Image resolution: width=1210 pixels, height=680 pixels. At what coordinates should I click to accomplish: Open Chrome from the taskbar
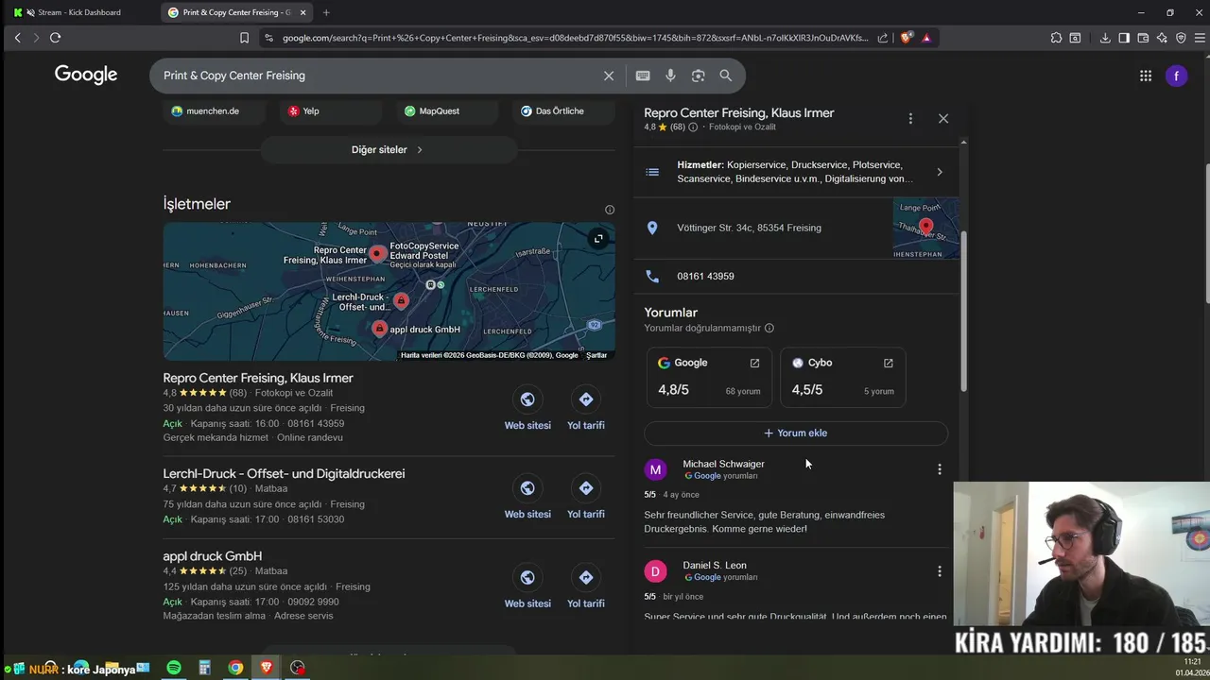click(x=235, y=668)
